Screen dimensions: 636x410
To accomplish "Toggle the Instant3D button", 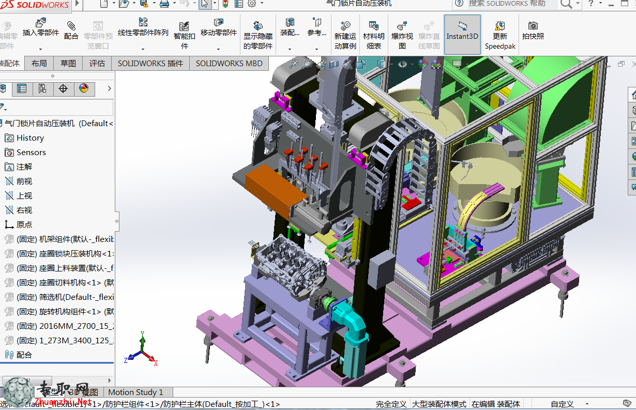I will pos(462,34).
